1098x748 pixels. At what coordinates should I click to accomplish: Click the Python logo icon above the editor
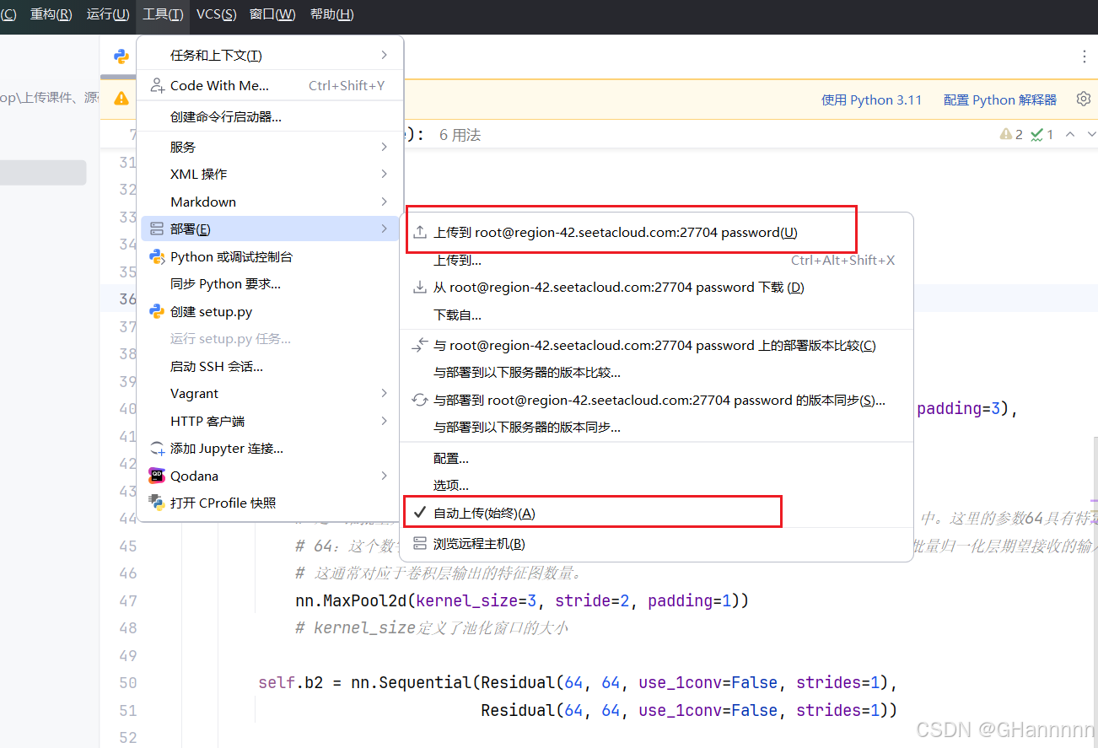(x=121, y=56)
